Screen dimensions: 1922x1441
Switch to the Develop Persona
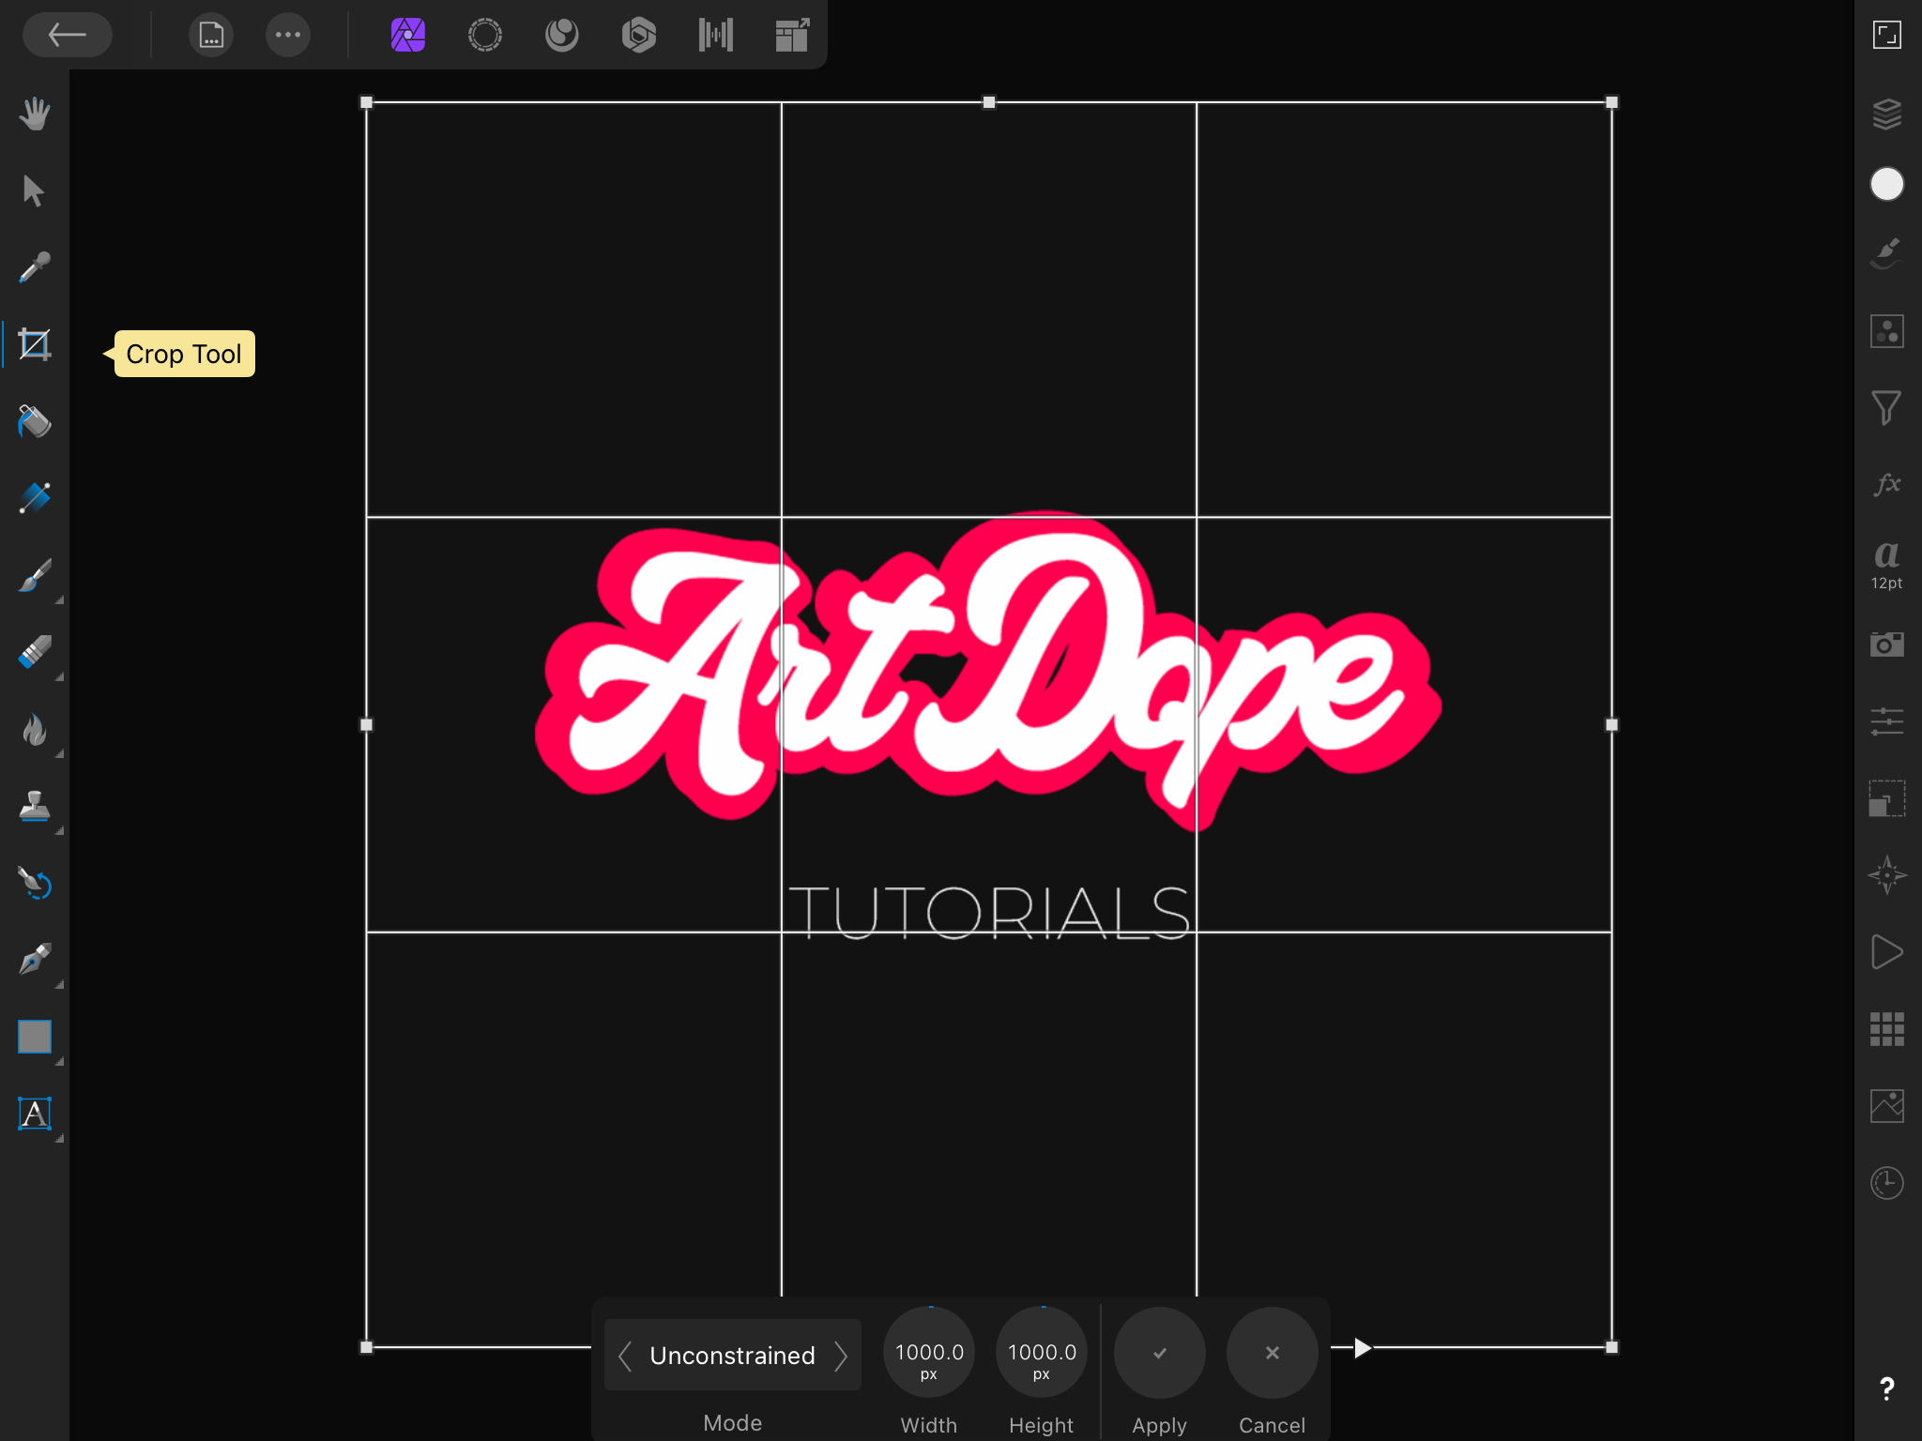[639, 36]
